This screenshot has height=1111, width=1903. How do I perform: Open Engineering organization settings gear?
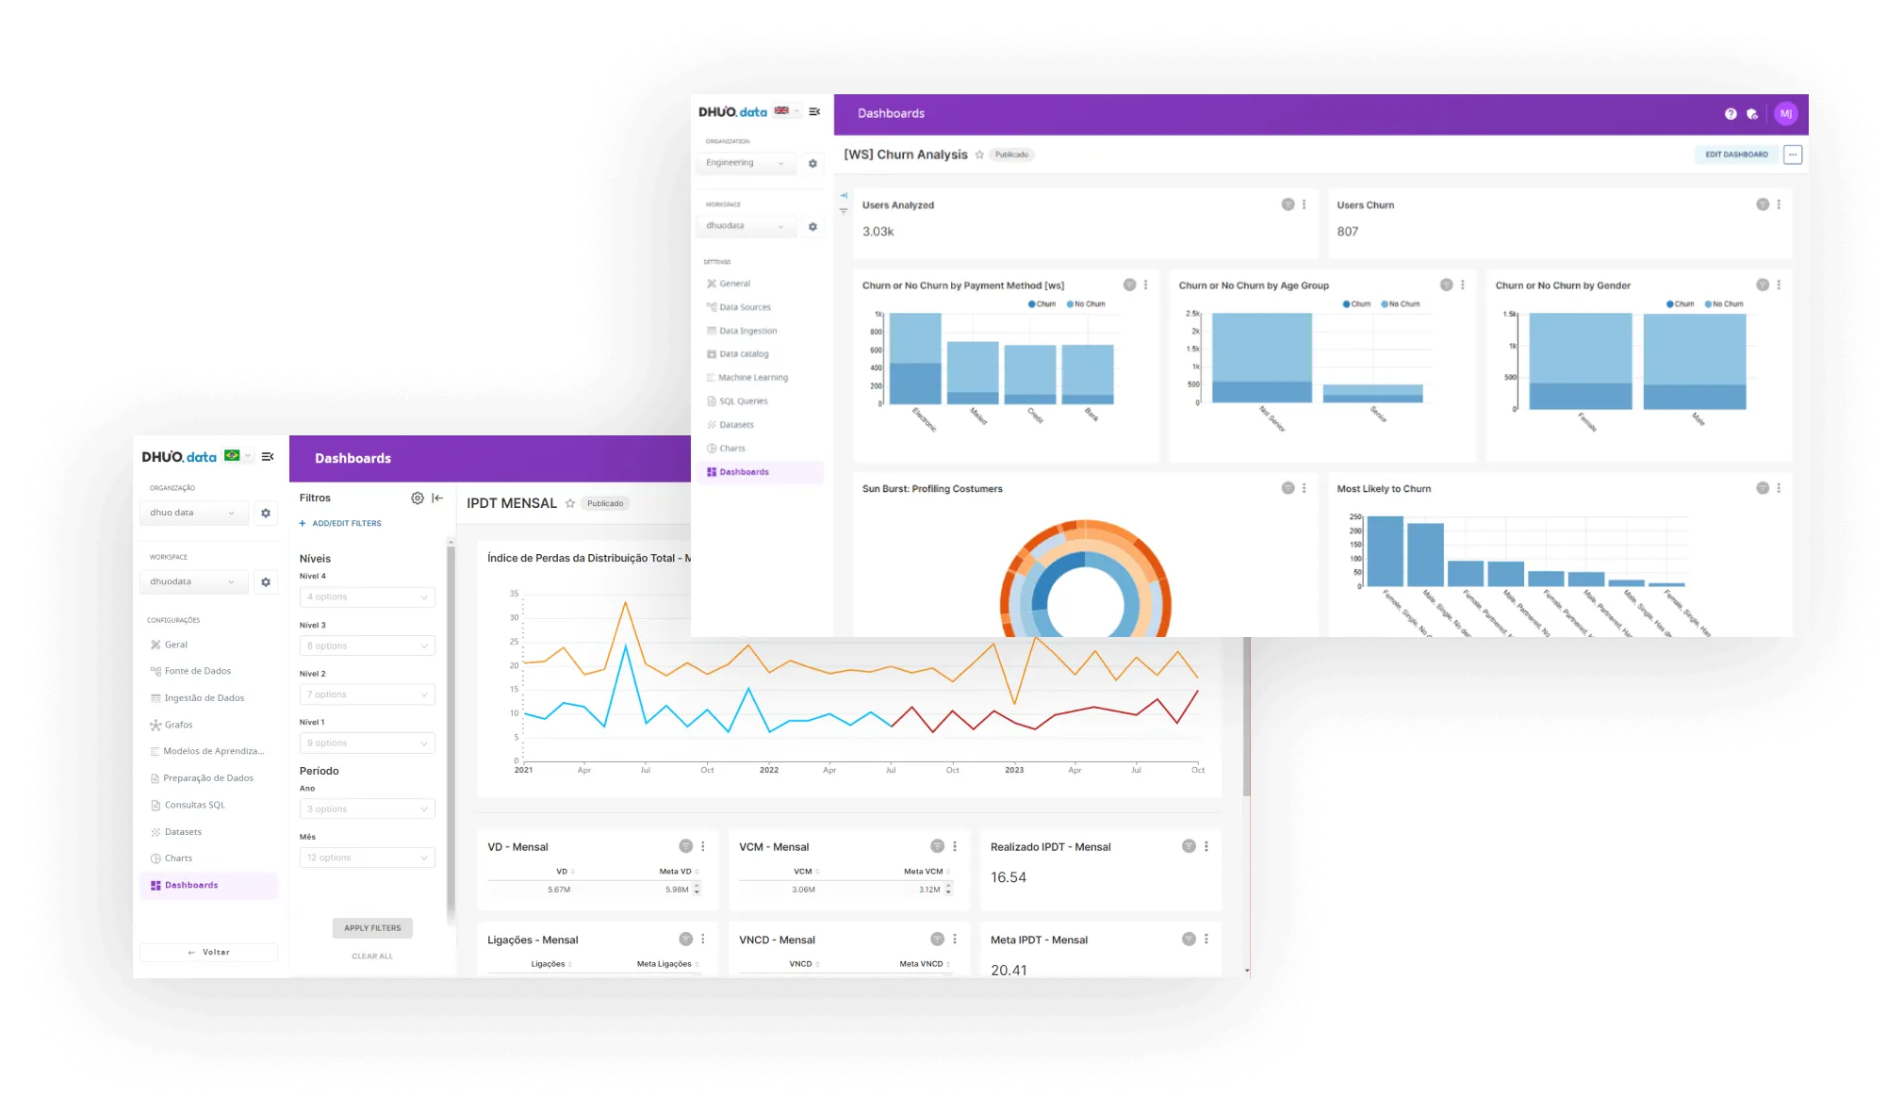point(812,164)
